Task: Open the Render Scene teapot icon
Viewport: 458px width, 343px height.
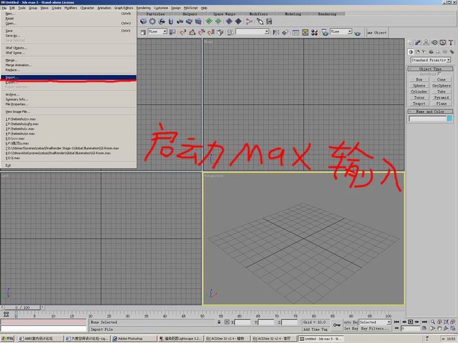Action: [325, 32]
